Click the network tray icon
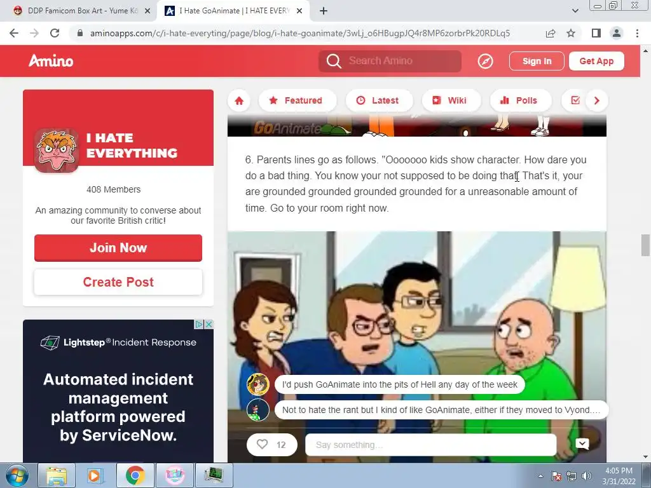This screenshot has width=651, height=488. point(572,476)
